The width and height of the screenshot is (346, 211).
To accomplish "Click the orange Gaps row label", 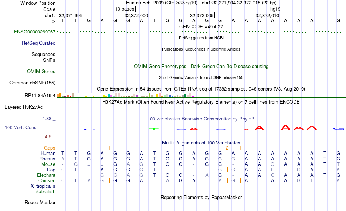I will pos(50,148).
